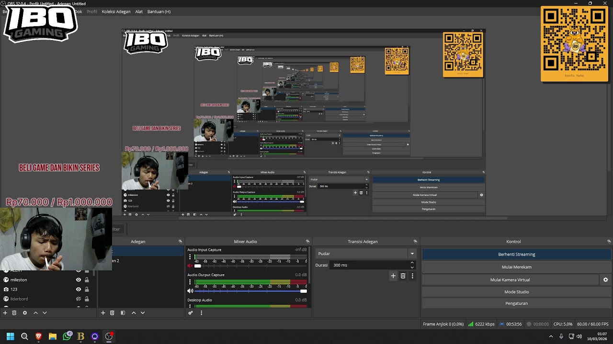This screenshot has height=344, width=613.
Task: Show the liderbord source
Action: click(x=79, y=299)
